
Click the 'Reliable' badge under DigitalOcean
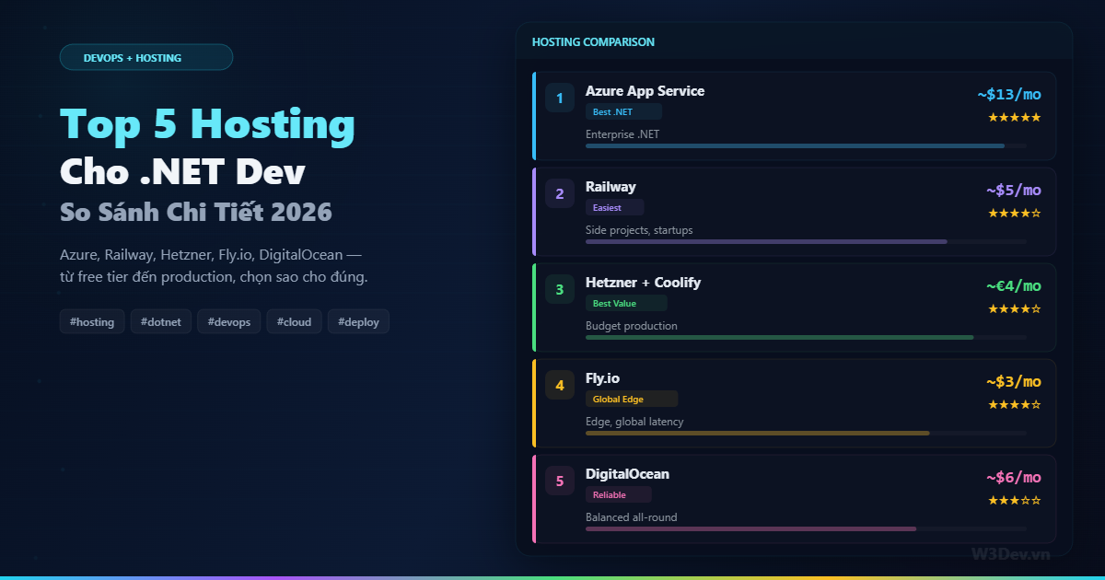click(618, 494)
